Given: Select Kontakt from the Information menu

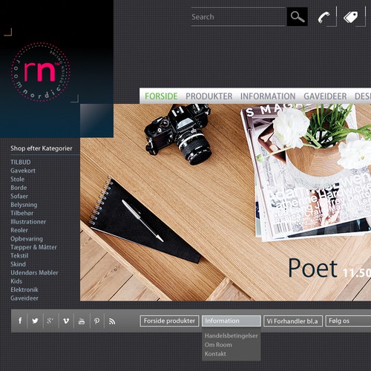Looking at the screenshot, I should pos(215,354).
